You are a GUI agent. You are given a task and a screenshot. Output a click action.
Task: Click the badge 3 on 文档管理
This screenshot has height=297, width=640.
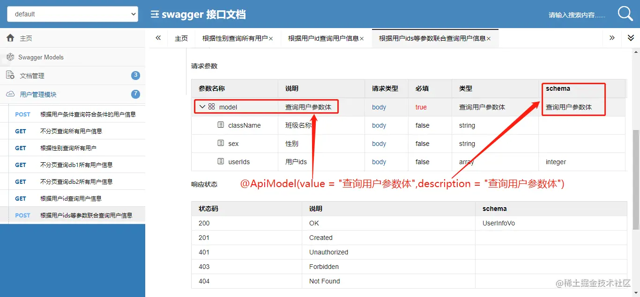click(135, 75)
